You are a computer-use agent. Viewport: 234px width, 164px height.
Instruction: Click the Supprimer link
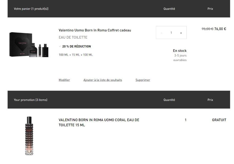[x=143, y=80]
